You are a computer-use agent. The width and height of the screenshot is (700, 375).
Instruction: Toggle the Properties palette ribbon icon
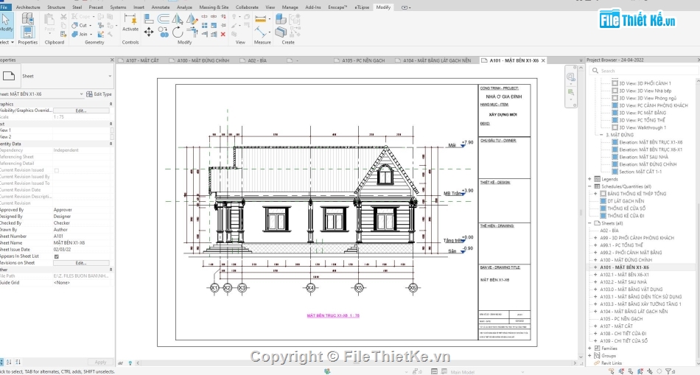(28, 32)
